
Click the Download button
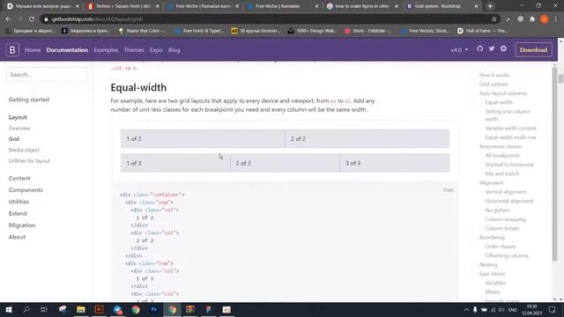pos(533,50)
